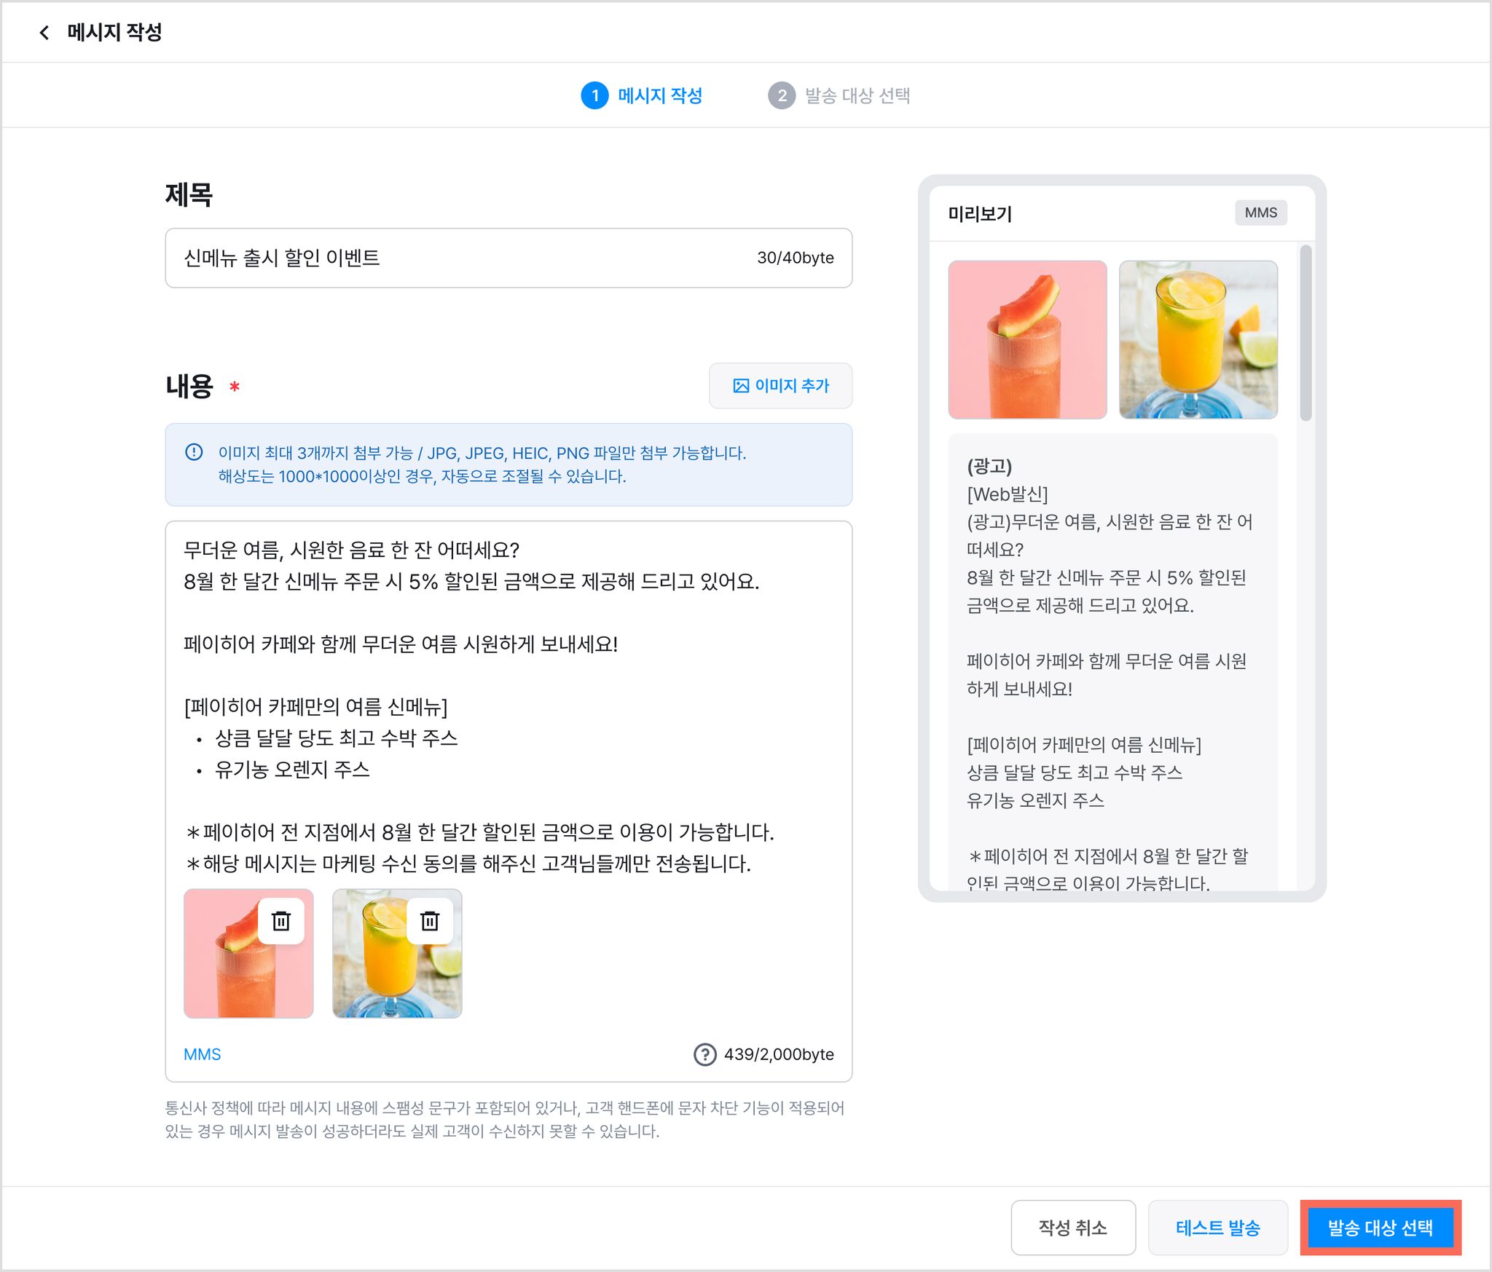Click the 이미지 추가 button
This screenshot has height=1272, width=1492.
[780, 385]
